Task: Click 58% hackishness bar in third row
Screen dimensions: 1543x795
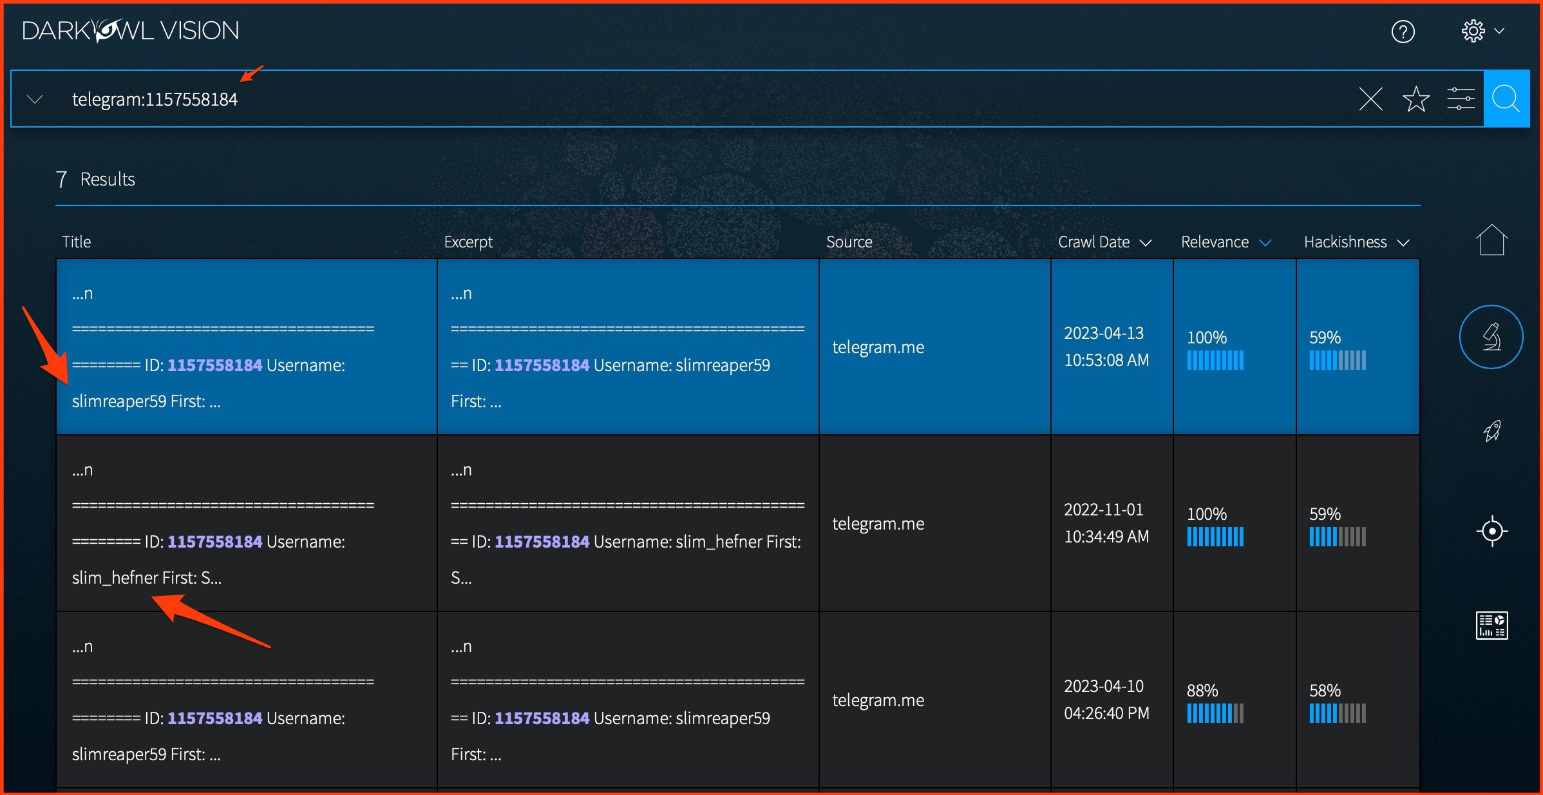Action: point(1338,713)
